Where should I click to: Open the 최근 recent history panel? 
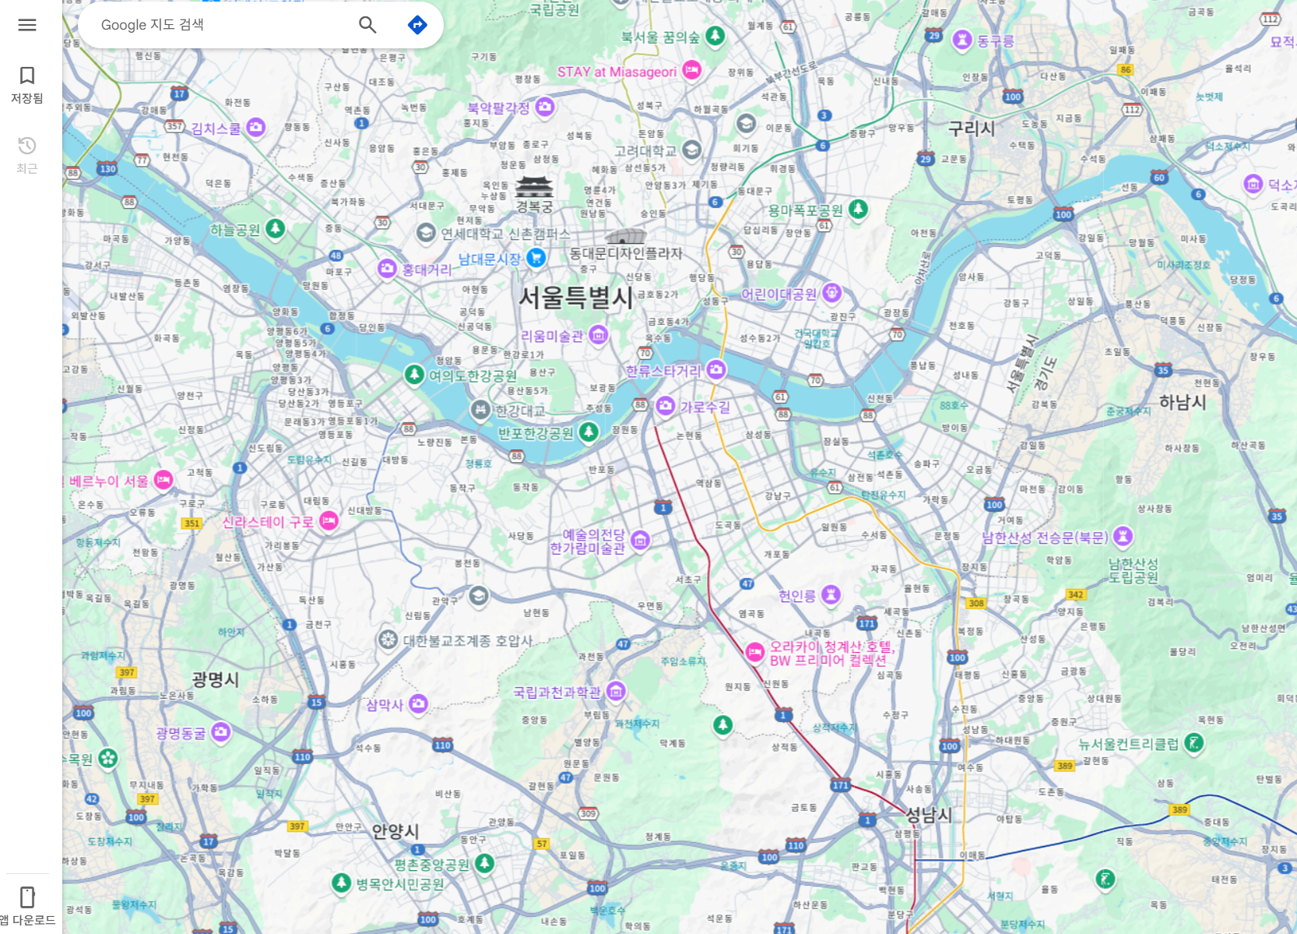pyautogui.click(x=27, y=155)
